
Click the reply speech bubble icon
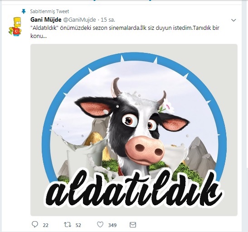[x=35, y=224]
